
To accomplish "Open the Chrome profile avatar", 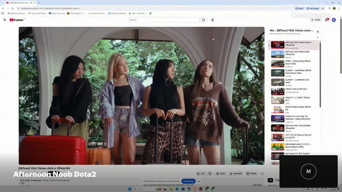I will (x=334, y=8).
